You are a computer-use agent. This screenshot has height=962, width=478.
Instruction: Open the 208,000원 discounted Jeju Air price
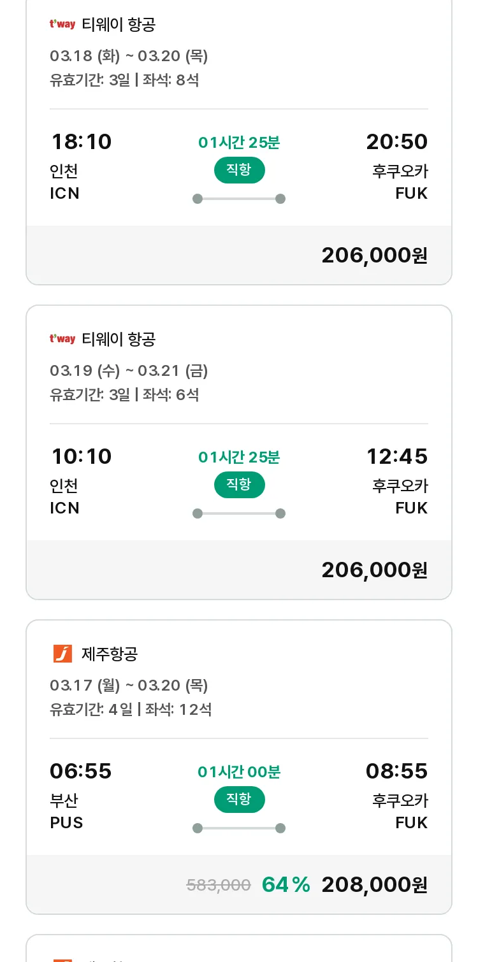(375, 884)
